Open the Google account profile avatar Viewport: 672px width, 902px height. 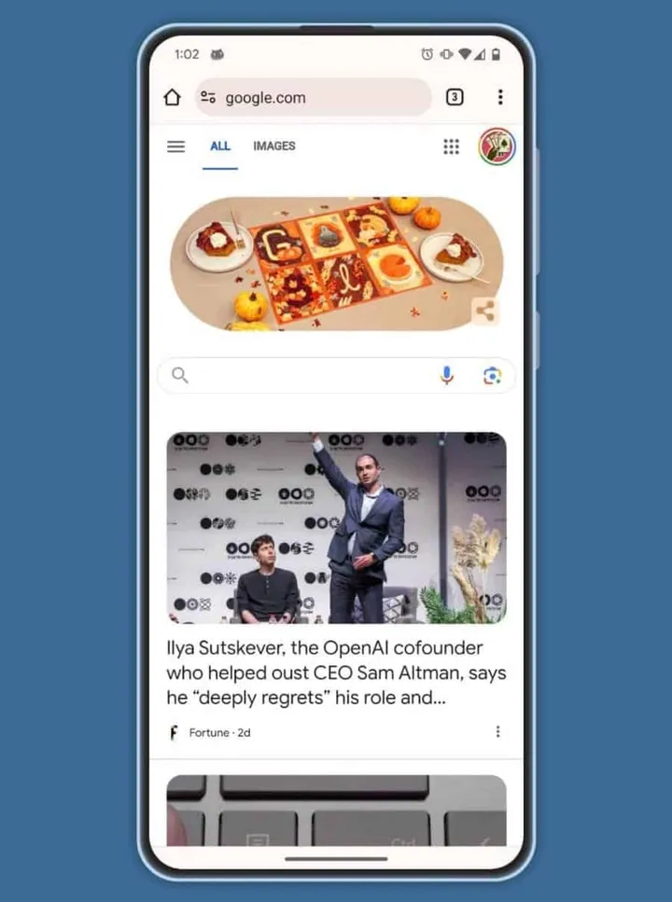pyautogui.click(x=497, y=146)
